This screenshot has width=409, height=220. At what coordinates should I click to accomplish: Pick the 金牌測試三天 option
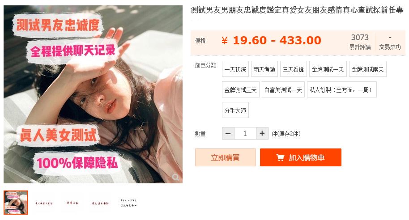(240, 90)
